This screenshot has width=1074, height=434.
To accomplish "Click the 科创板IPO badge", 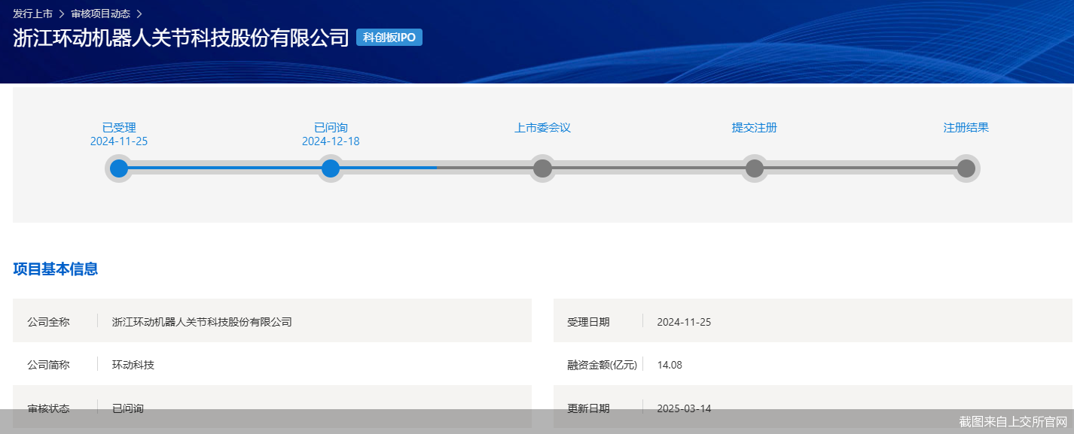I will [x=389, y=38].
